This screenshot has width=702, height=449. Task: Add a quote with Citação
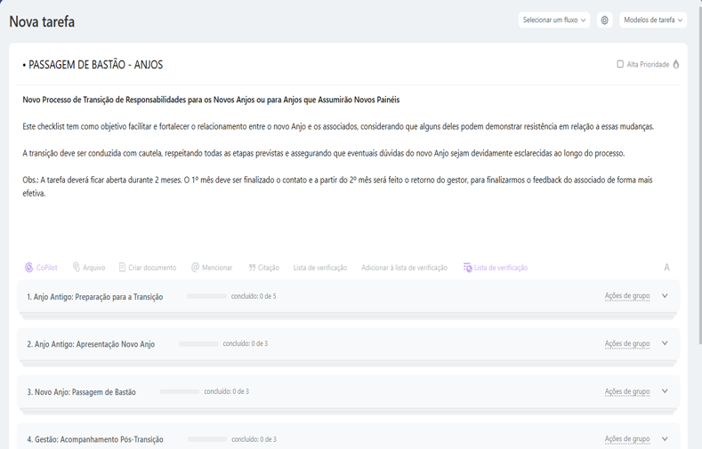click(253, 268)
